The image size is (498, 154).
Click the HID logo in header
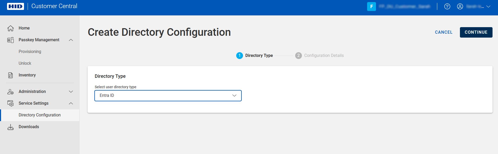click(x=15, y=6)
